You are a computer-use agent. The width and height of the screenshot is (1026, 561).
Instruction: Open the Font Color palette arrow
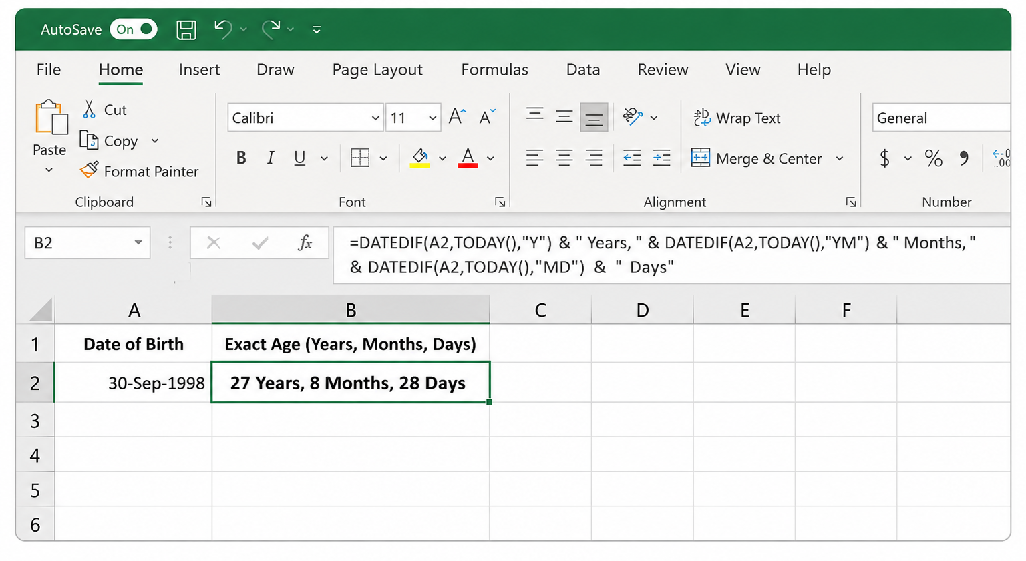click(x=491, y=158)
